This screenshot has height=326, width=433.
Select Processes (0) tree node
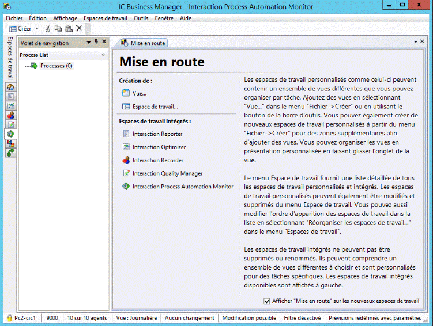point(56,66)
